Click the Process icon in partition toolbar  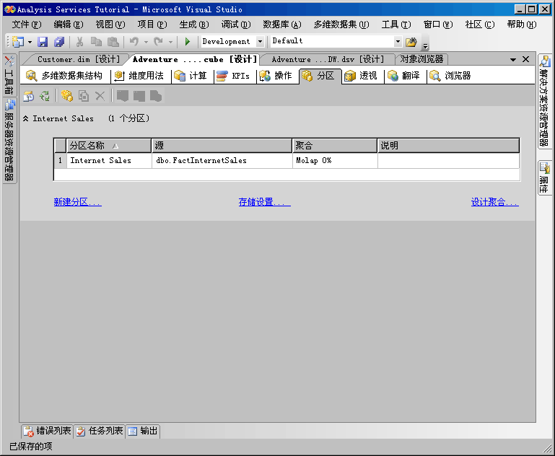pyautogui.click(x=29, y=96)
